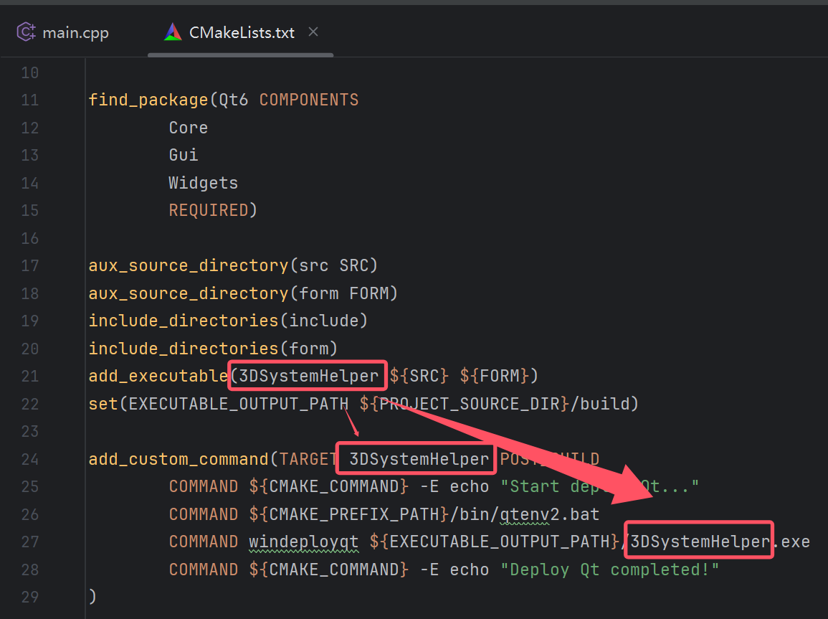
Task: Click the word Core on line 12
Action: tap(189, 127)
